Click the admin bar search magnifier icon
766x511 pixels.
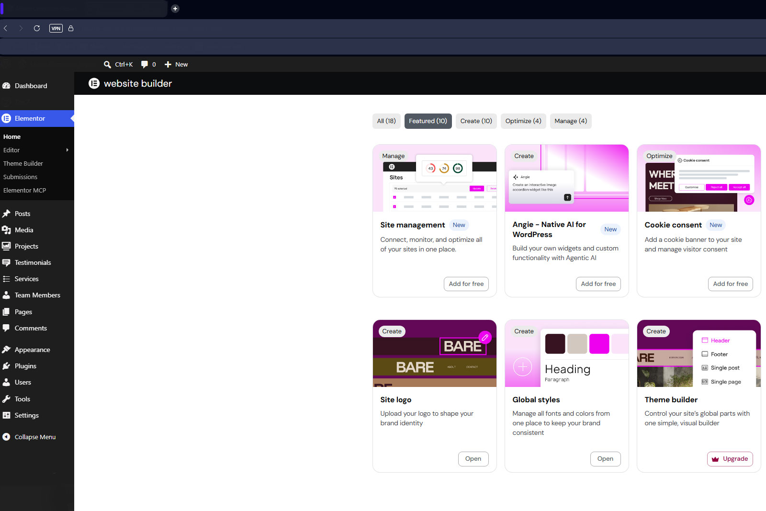point(107,65)
